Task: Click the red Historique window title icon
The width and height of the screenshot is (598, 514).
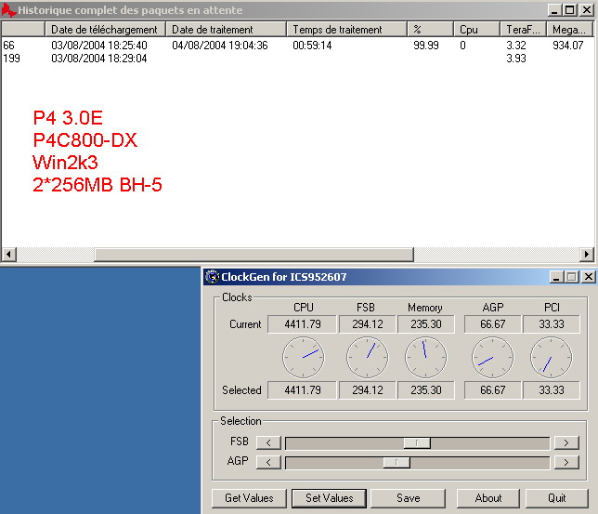Action: point(8,10)
